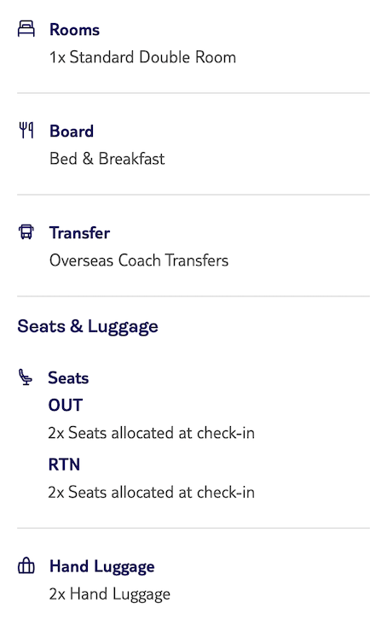Click the divider line below Rooms section
387x620 pixels.
[x=193, y=93]
